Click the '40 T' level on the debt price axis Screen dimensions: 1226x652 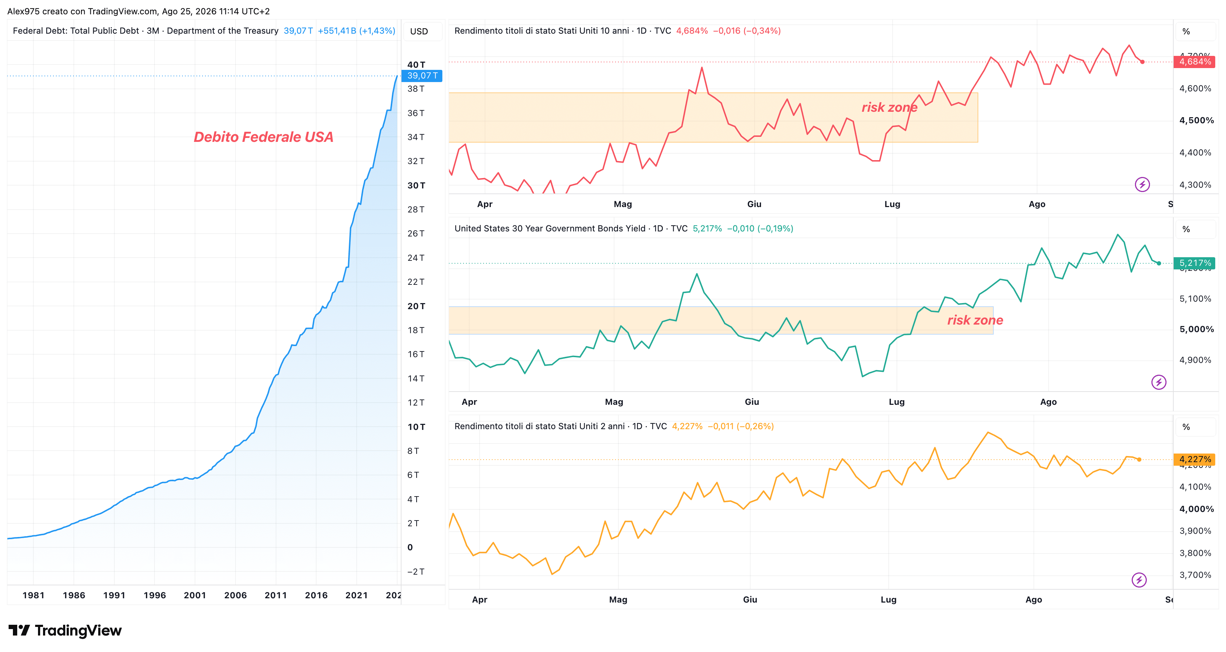pyautogui.click(x=417, y=65)
